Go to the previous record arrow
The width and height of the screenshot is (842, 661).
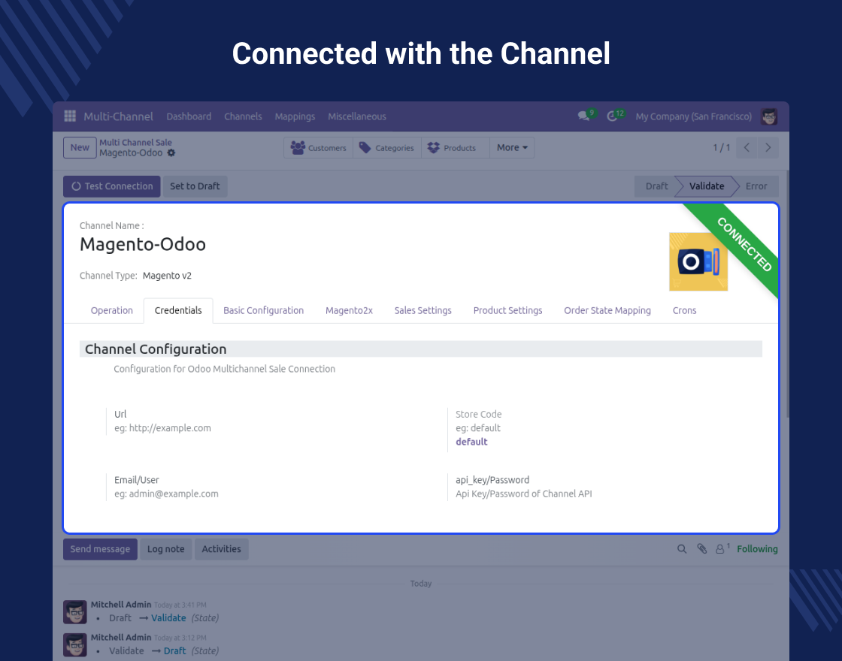(x=747, y=148)
